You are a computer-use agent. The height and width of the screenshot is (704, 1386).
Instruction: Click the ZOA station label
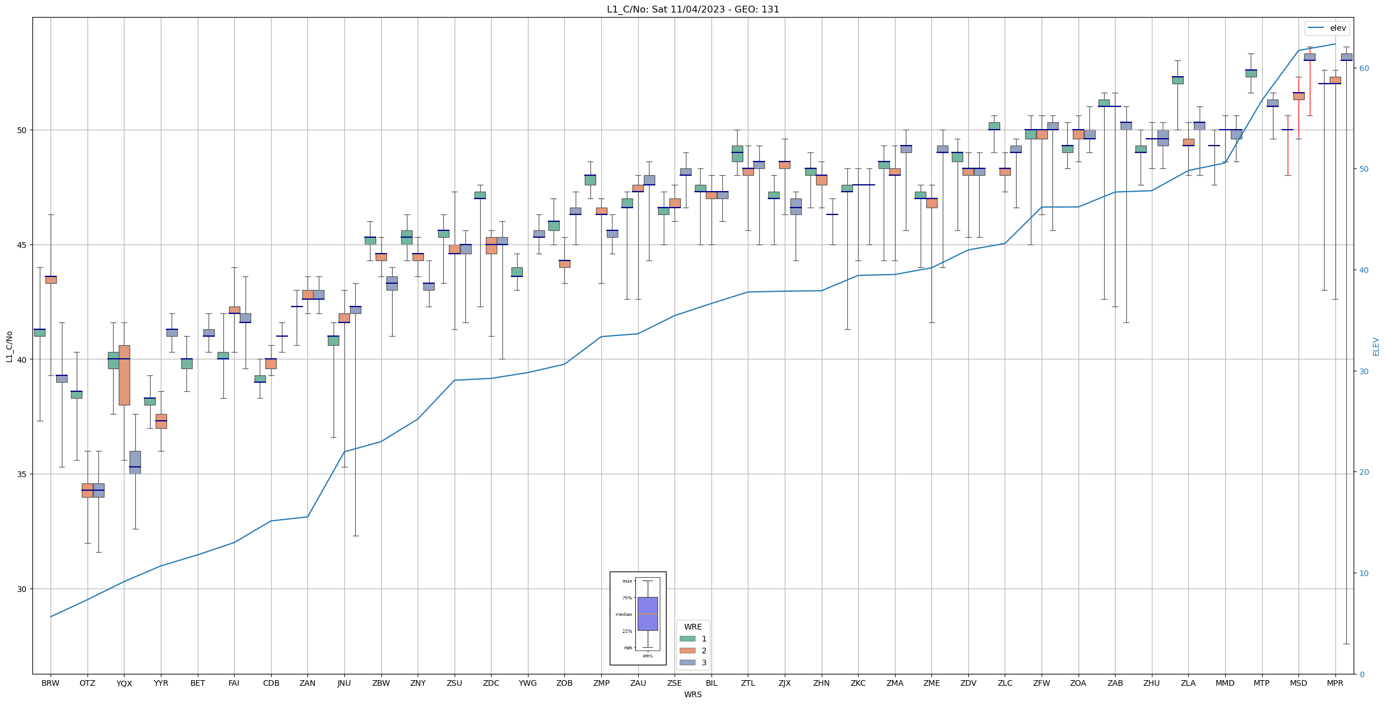pos(1078,683)
